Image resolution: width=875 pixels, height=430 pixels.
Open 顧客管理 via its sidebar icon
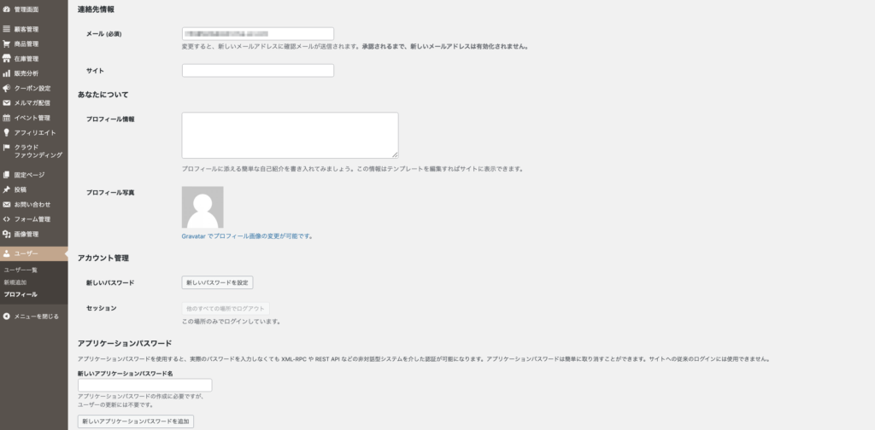pyautogui.click(x=7, y=29)
